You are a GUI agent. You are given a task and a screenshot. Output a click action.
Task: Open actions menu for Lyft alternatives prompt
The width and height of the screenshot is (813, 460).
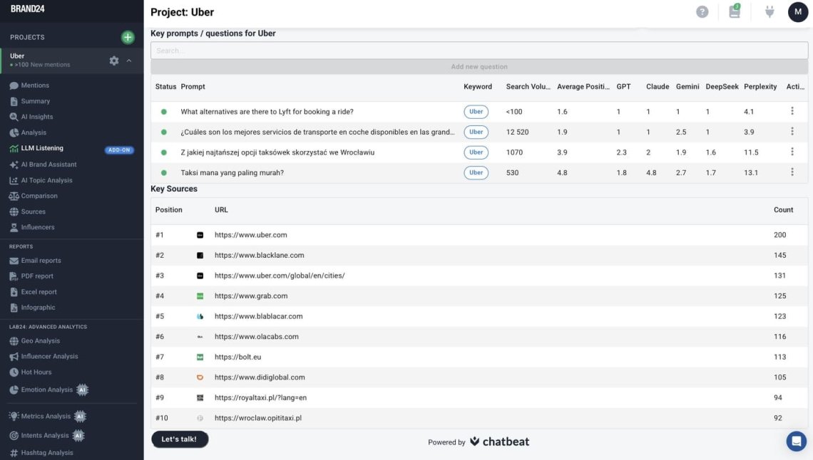[x=792, y=111]
